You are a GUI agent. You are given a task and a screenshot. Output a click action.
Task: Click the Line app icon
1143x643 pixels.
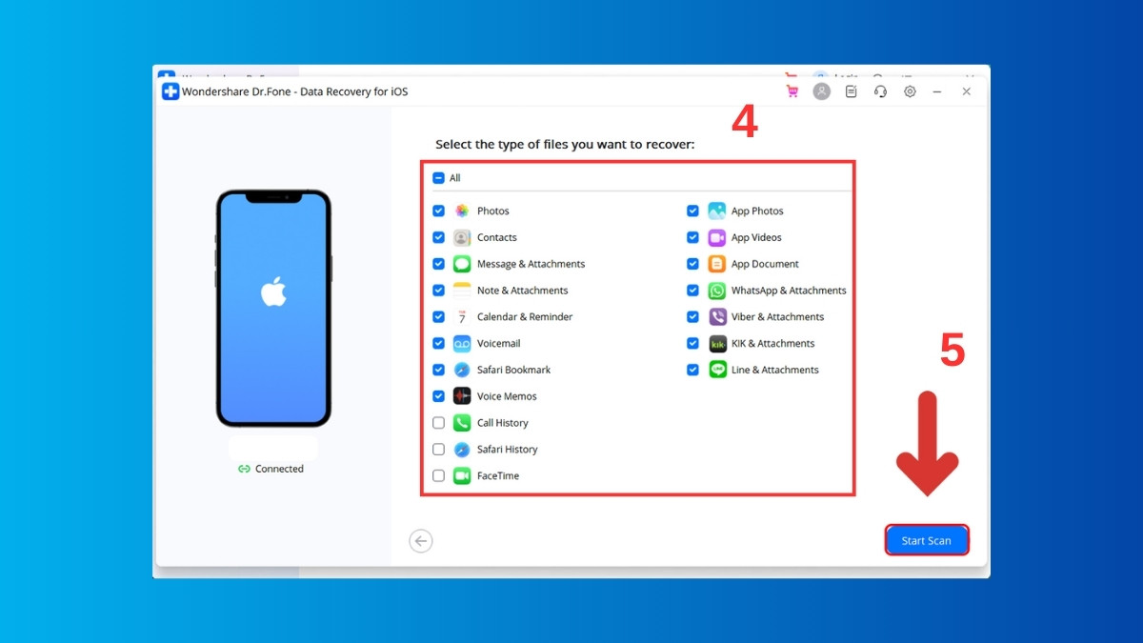[x=717, y=370]
